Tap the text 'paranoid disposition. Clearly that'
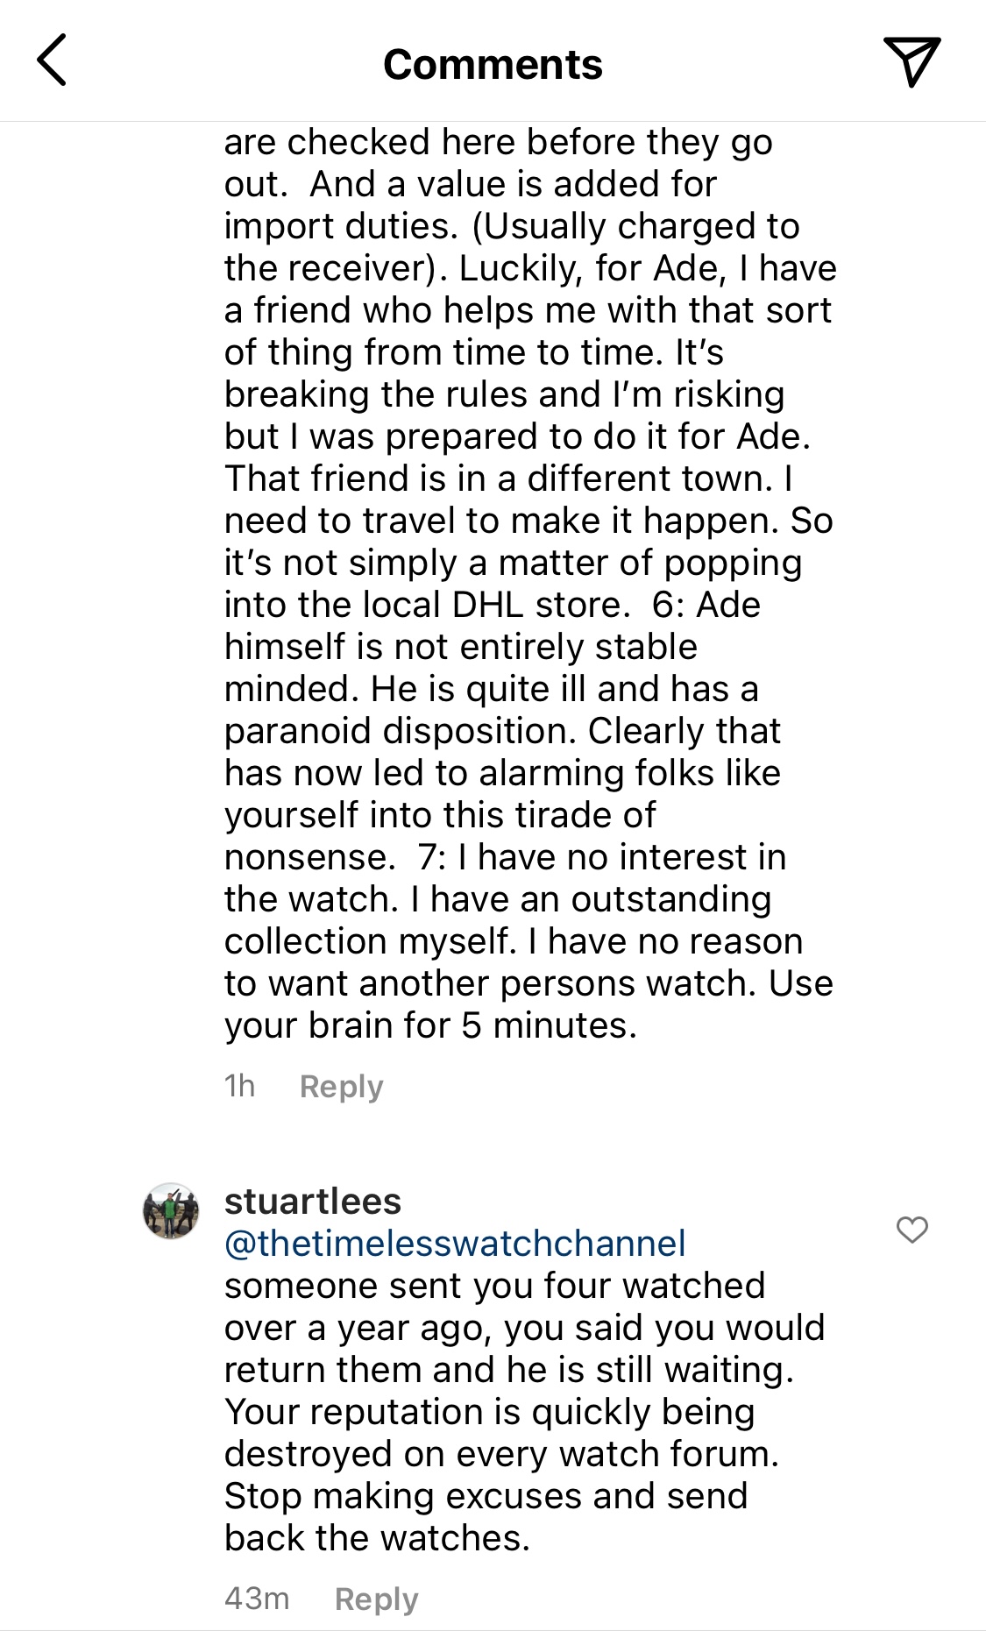 (x=502, y=731)
